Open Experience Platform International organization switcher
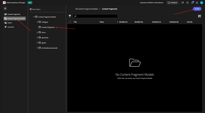This screenshot has height=113, width=205. (x=151, y=3)
